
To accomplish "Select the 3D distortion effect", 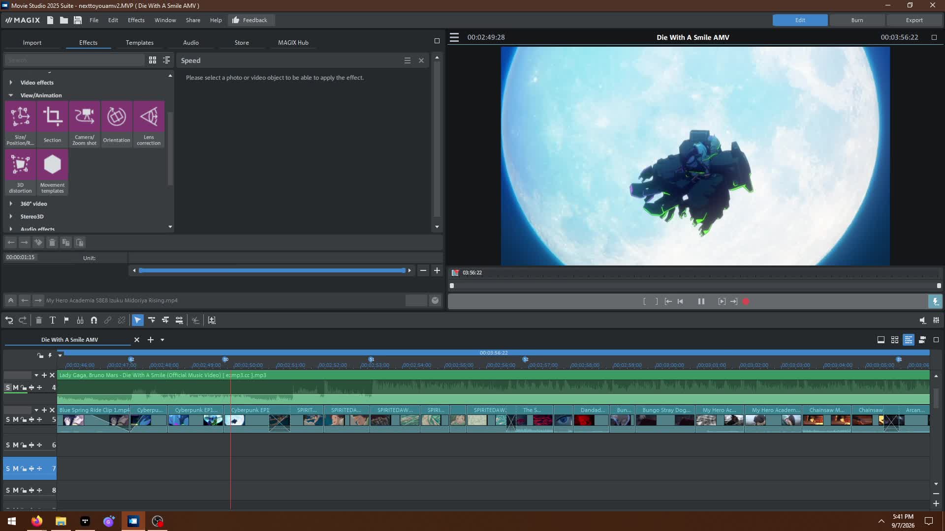I will click(20, 172).
